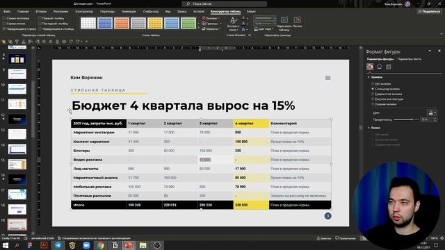Switch to Параметры текста text options

pyautogui.click(x=410, y=59)
